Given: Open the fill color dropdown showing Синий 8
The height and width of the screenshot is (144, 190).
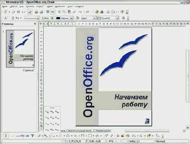Looking at the screenshot, I should [x=117, y=18].
